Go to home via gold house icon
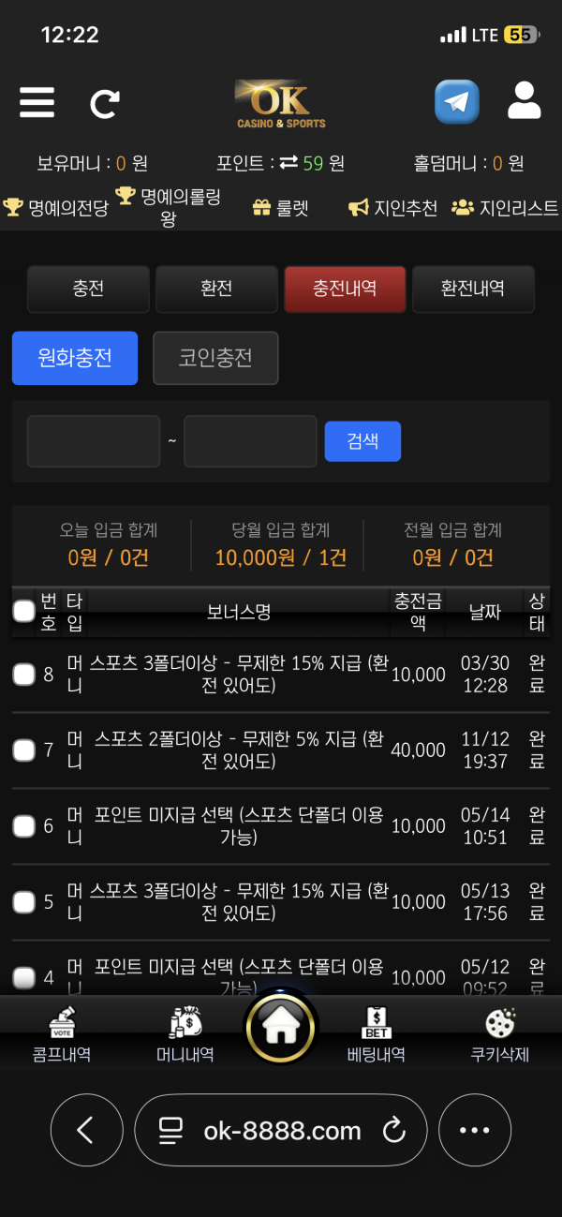Screen dimensions: 562x1217 [x=281, y=1028]
